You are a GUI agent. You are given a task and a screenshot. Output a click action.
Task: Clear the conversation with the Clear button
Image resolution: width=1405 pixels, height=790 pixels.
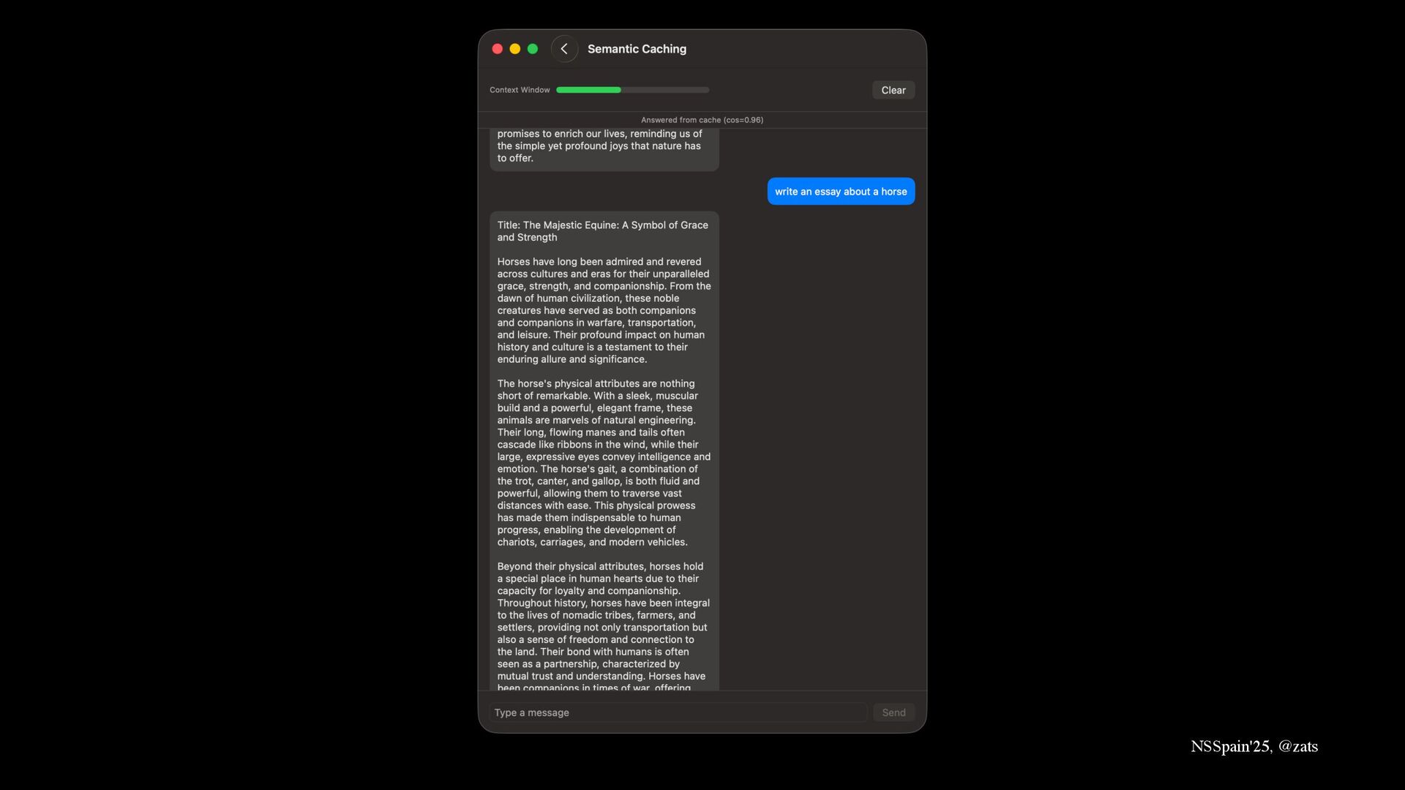[893, 90]
